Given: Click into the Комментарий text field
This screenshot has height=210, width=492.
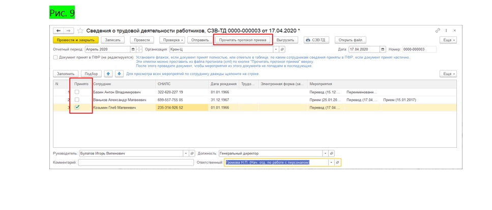Looking at the screenshot, I should 136,163.
